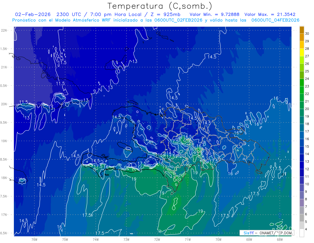Click the "17N" latitude axis label
Screen dimensions: 314x243
coord(4,215)
